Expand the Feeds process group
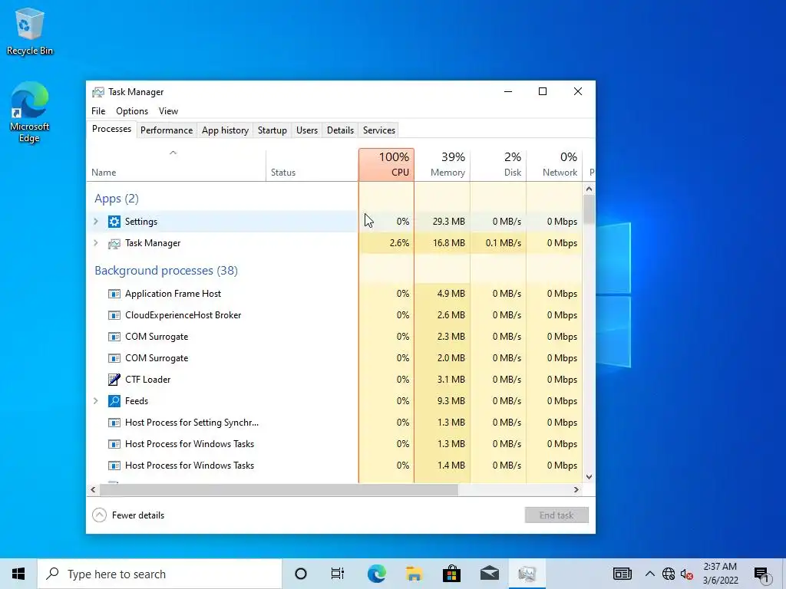The width and height of the screenshot is (786, 589). [x=96, y=400]
